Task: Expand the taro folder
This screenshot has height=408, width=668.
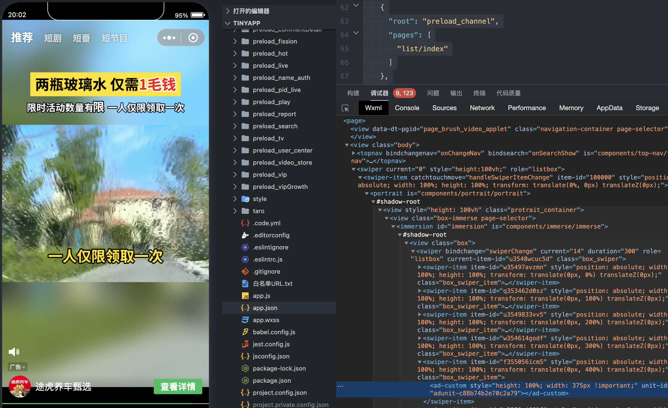Action: coord(258,211)
